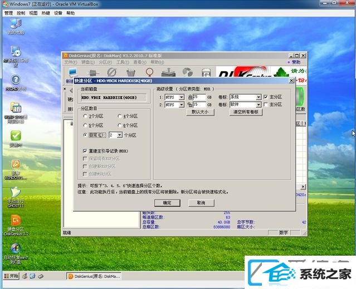The width and height of the screenshot is (356, 289).
Task: Click the disk-drive toolbar icon in DiskGenius
Action: pyautogui.click(x=206, y=73)
